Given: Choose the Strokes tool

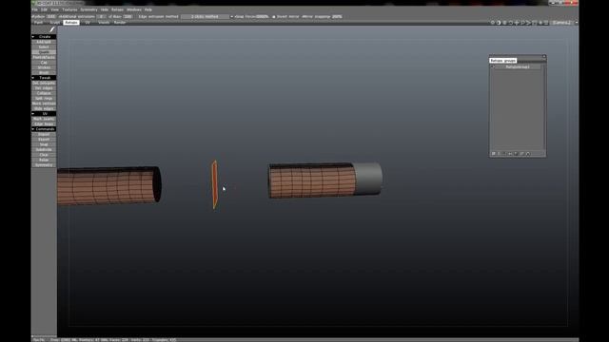Looking at the screenshot, I should coord(44,67).
